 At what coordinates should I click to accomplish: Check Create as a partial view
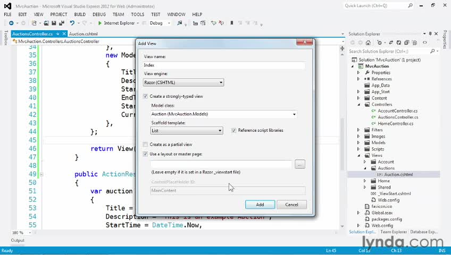point(145,144)
